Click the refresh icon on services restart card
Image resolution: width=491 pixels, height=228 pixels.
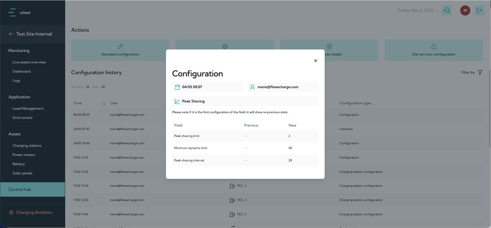[329, 46]
